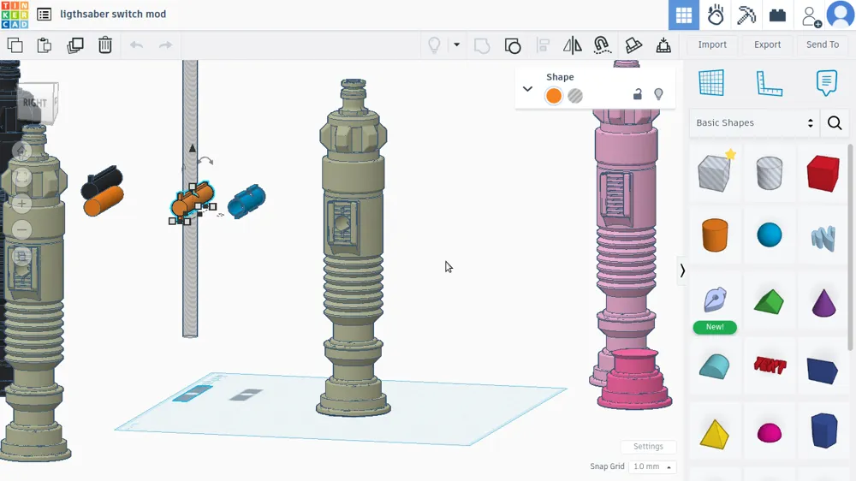Click the Send To button

pyautogui.click(x=822, y=45)
